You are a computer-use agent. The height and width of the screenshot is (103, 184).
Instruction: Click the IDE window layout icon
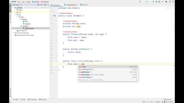pyautogui.click(x=170, y=2)
